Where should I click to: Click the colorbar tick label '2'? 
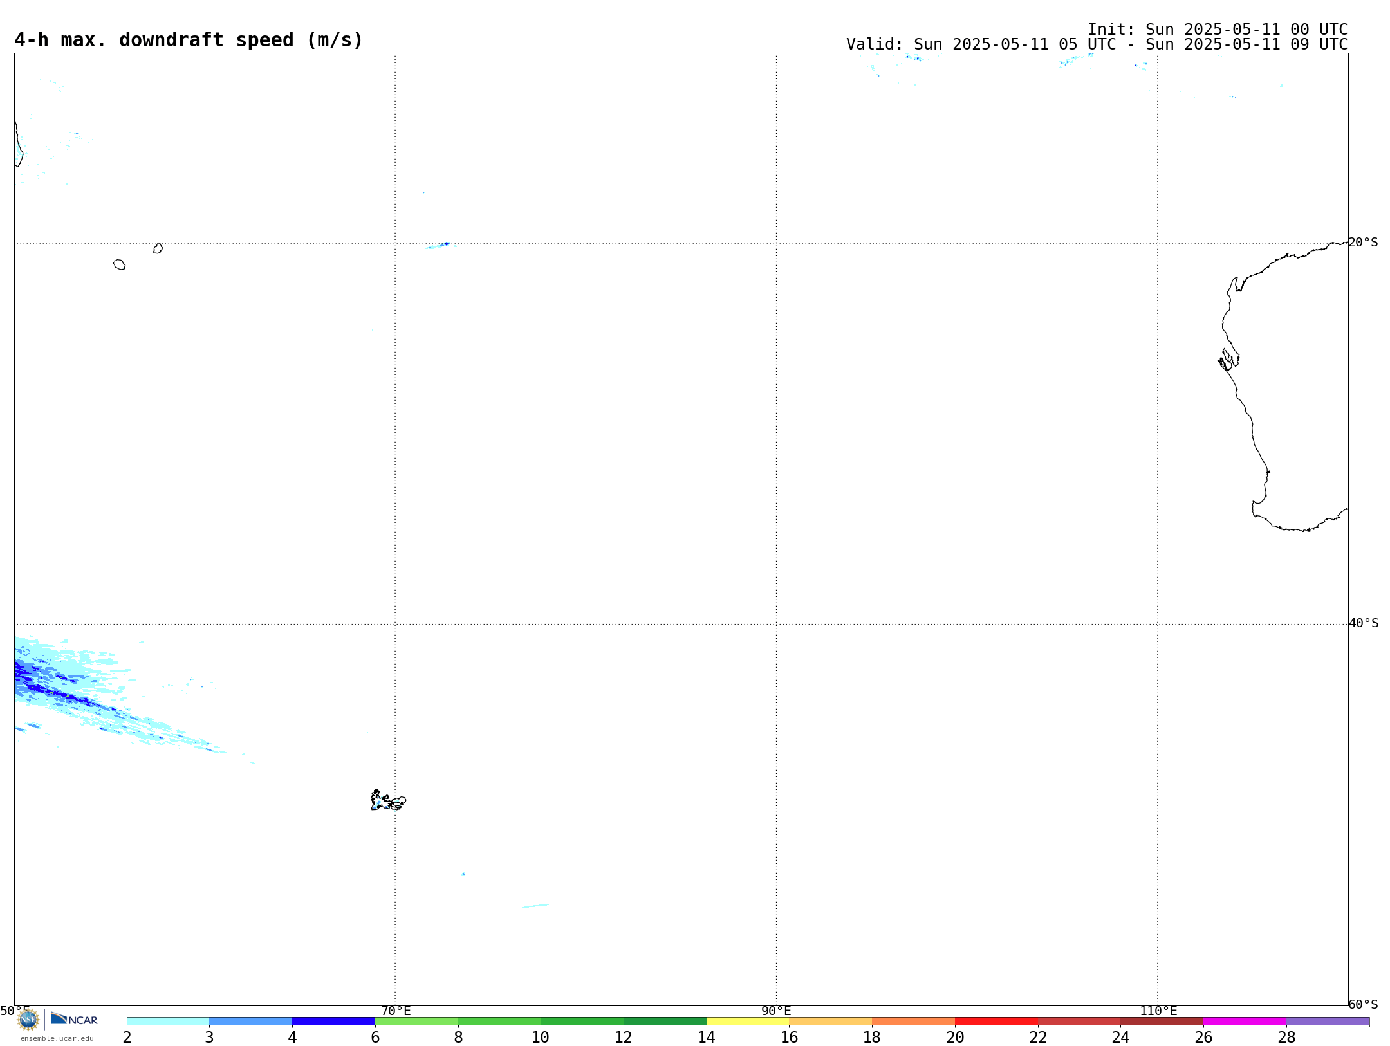pyautogui.click(x=127, y=1038)
